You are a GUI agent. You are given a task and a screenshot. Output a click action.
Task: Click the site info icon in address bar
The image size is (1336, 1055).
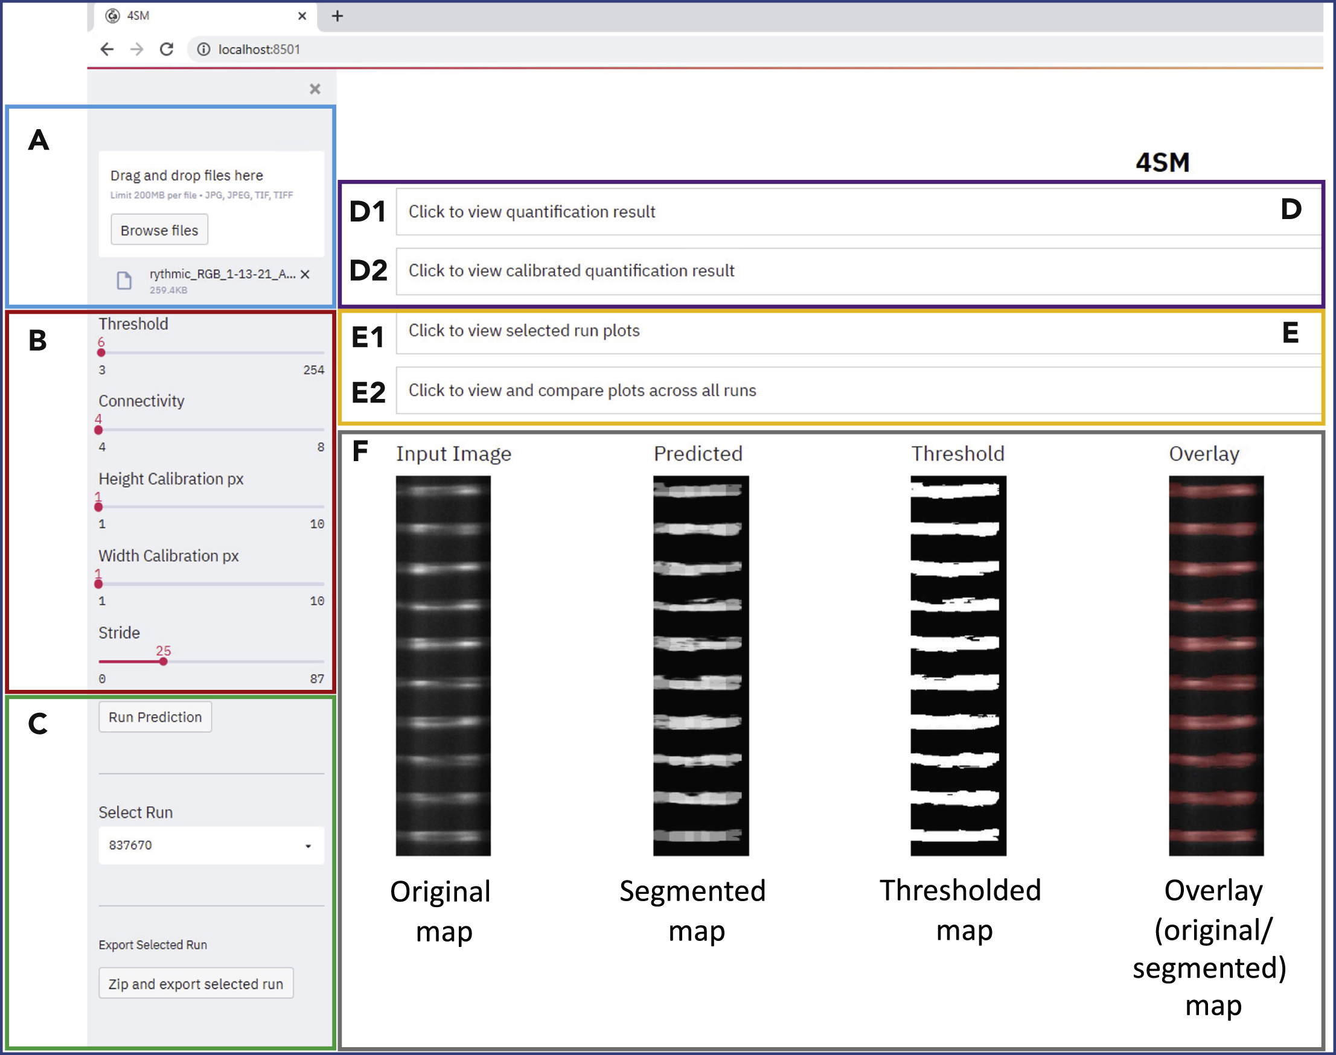pos(203,49)
